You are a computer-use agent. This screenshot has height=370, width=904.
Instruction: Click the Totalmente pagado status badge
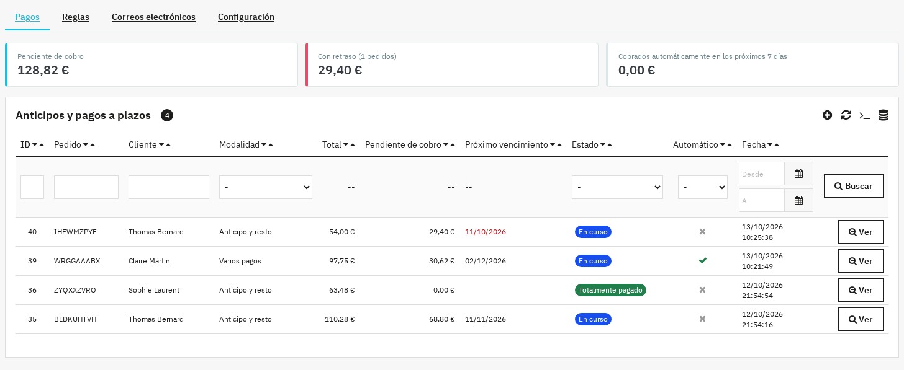point(610,290)
